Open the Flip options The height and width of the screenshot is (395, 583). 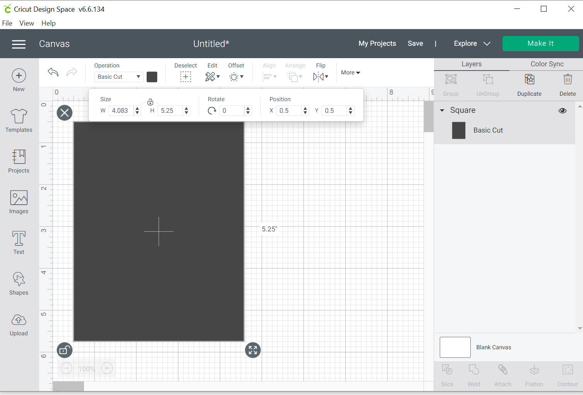[321, 72]
